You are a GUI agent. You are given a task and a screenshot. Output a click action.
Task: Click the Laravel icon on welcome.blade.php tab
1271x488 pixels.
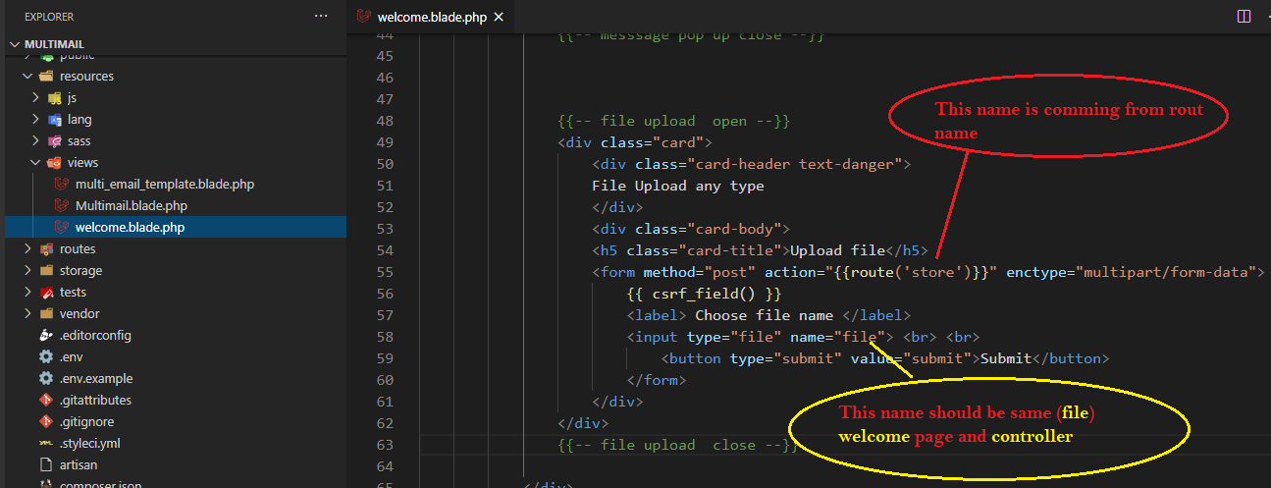(x=365, y=17)
